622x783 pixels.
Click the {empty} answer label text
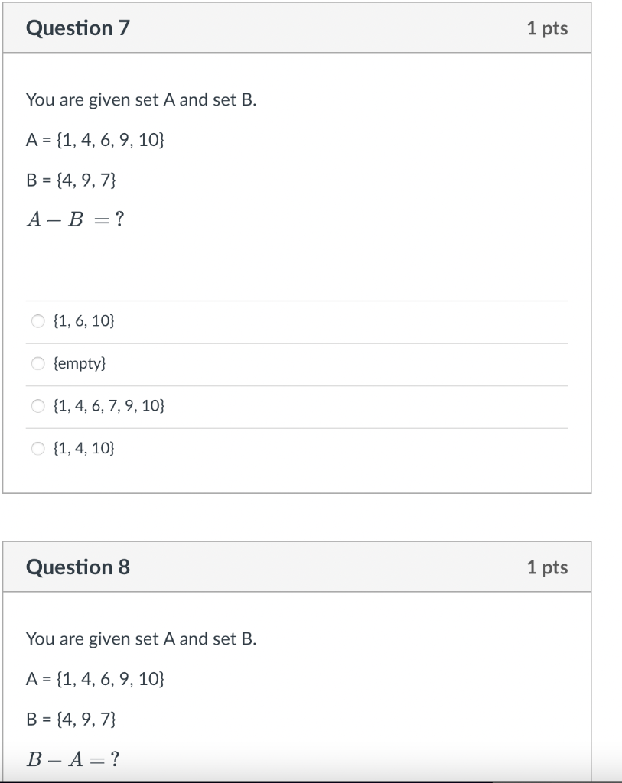pos(80,363)
